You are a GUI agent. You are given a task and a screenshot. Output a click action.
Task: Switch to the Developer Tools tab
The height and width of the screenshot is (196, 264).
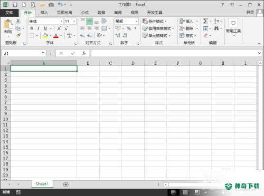(155, 13)
